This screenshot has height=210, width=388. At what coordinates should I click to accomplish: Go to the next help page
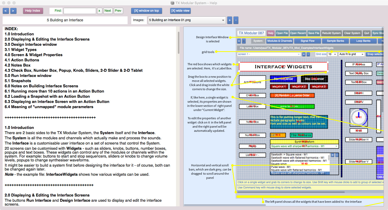tap(13, 11)
